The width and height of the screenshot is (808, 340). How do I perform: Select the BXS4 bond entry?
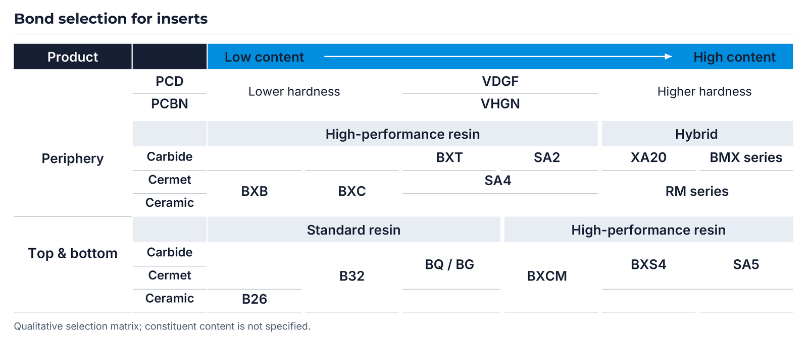coord(648,264)
